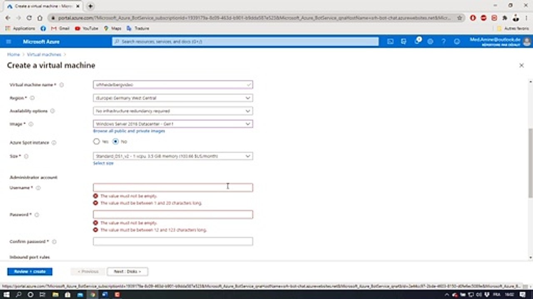Viewport: 533px width, 299px height.
Task: Open File Explorer from the taskbar
Action: [55, 294]
